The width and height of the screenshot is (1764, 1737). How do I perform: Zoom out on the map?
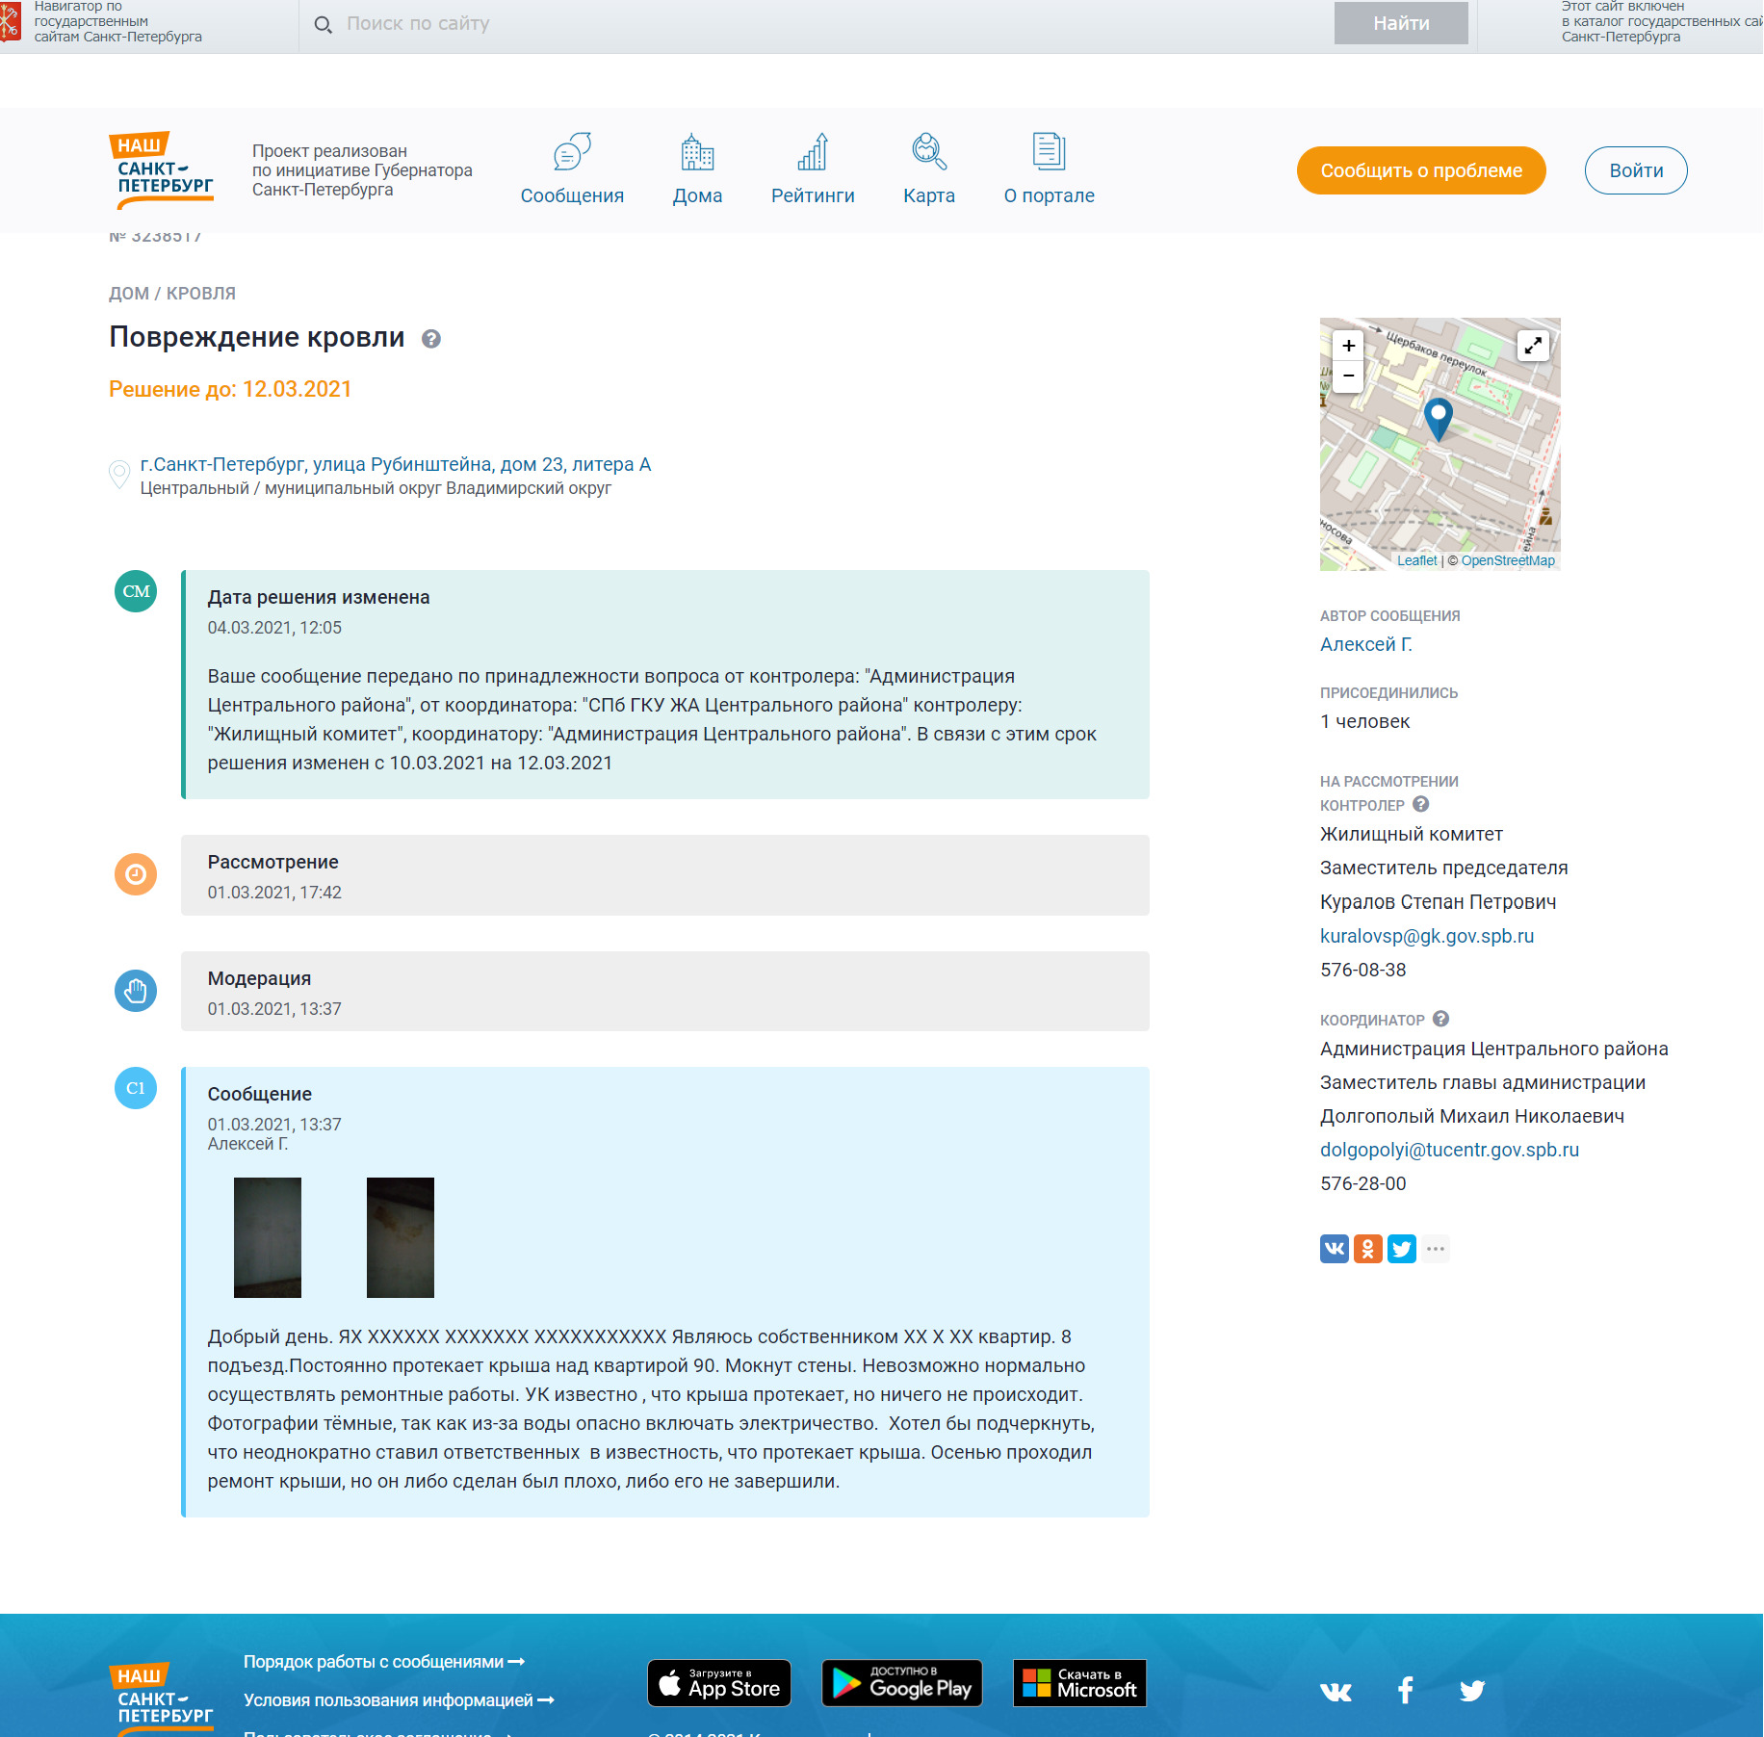[x=1348, y=376]
